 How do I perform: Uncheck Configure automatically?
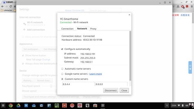62,49
